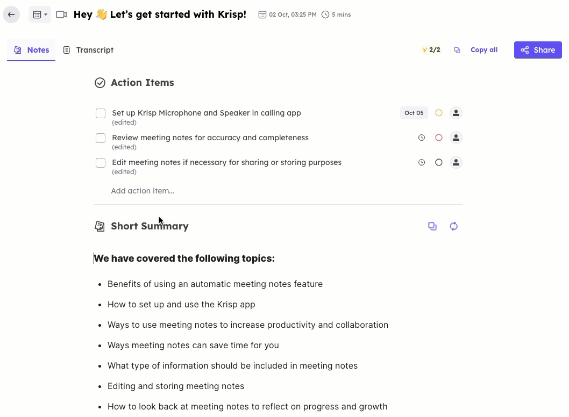This screenshot has height=417, width=569.
Task: Click the Short Summary heading
Action: tap(150, 226)
